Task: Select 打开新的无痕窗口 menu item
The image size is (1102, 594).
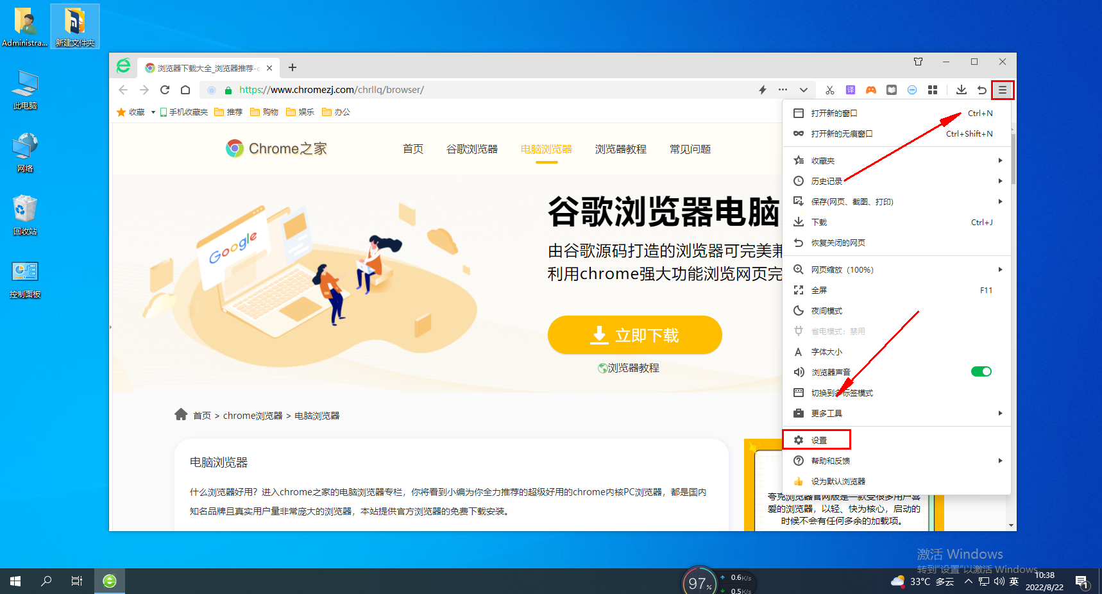Action: (897, 133)
